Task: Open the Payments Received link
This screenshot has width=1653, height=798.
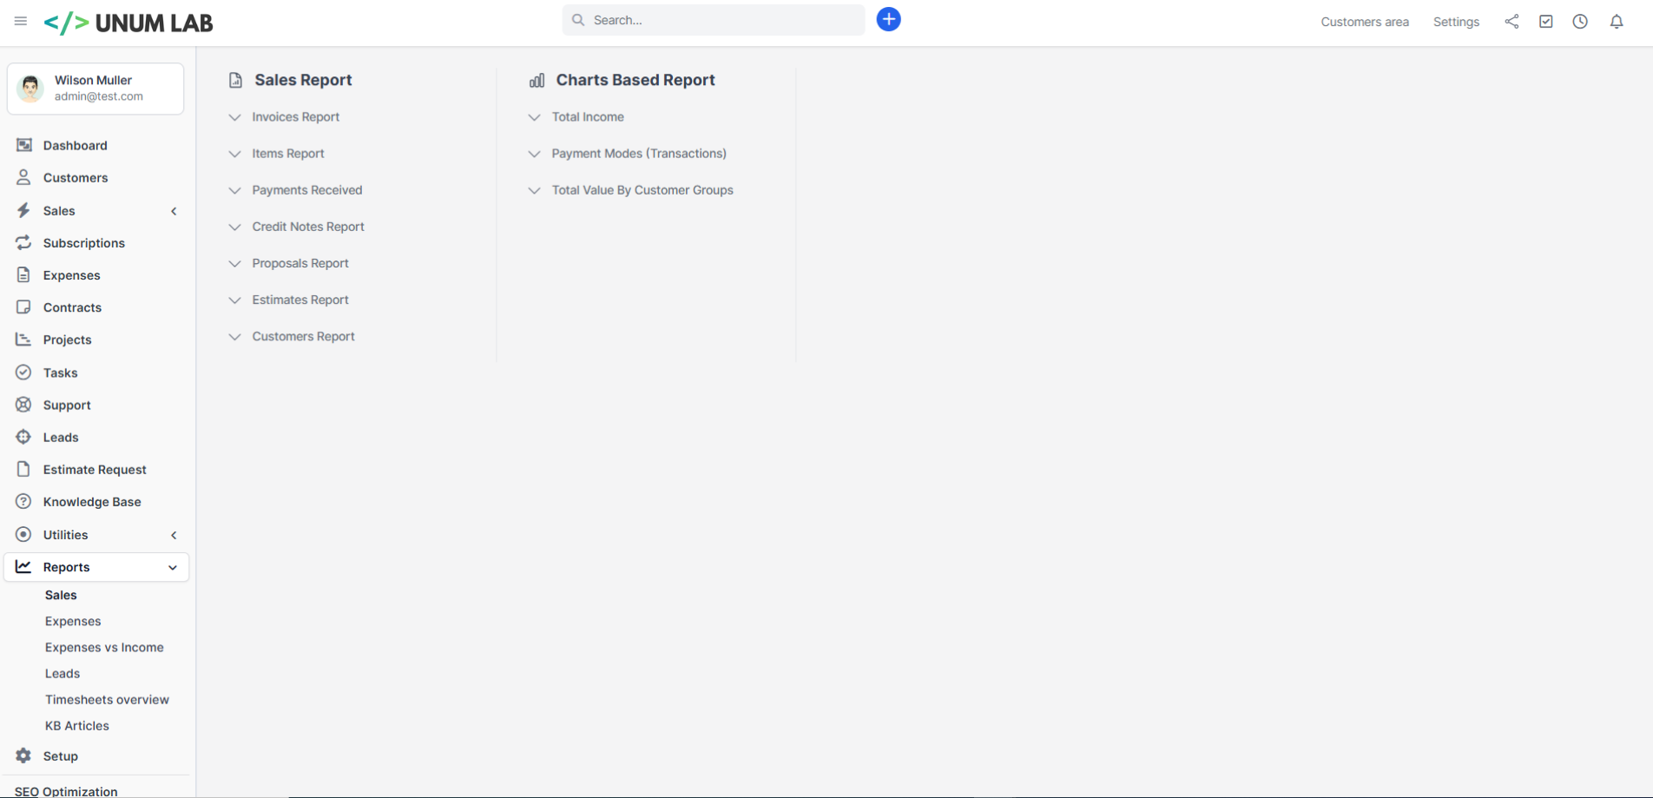Action: 307,189
